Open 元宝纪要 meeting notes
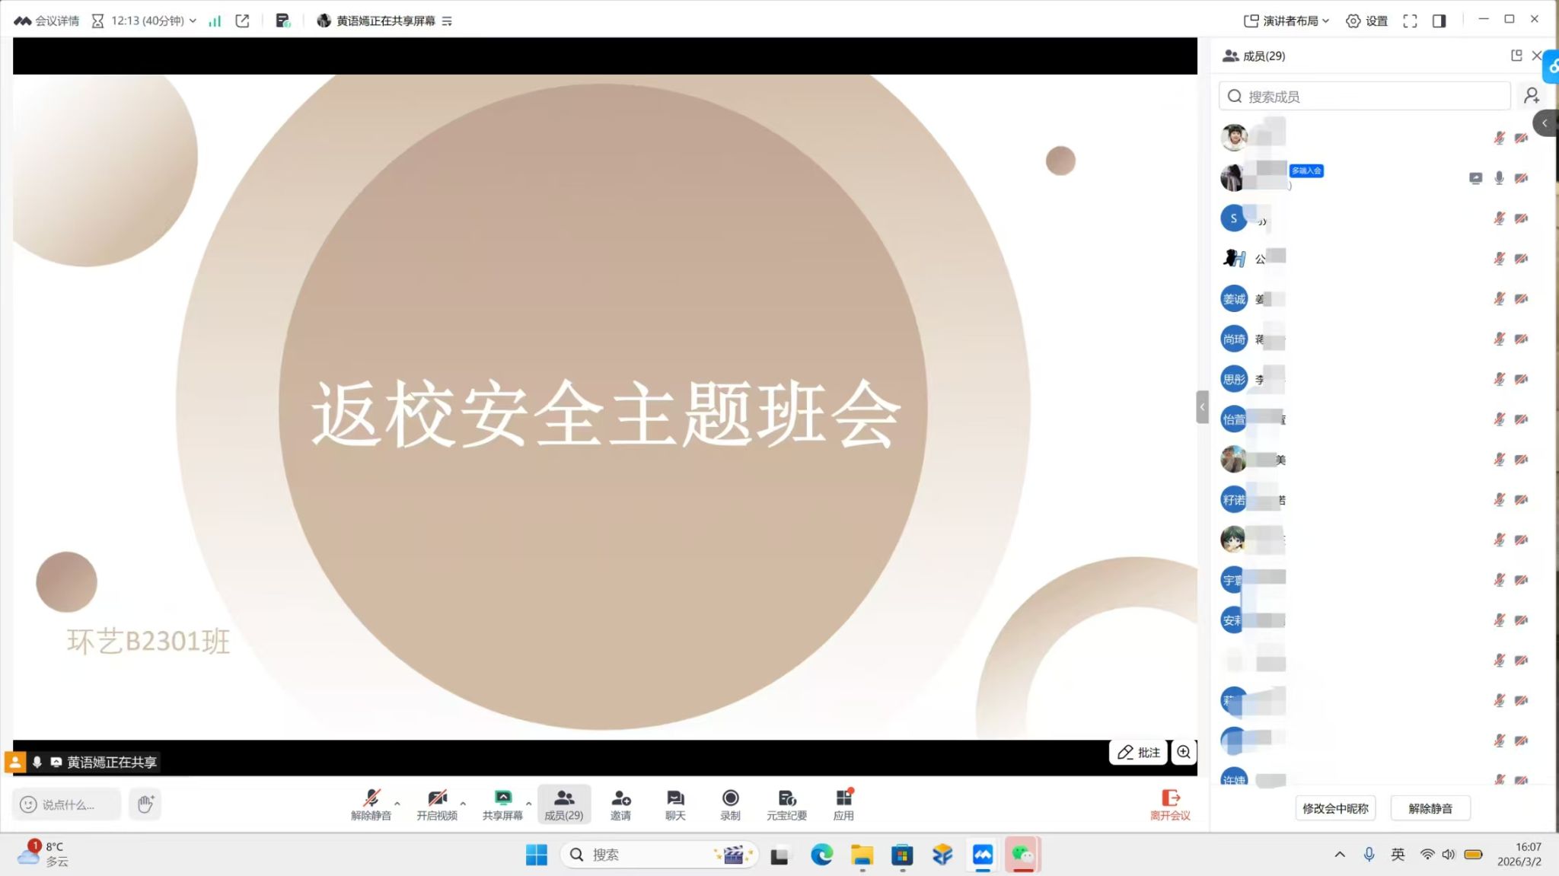Viewport: 1559px width, 876px height. (786, 804)
